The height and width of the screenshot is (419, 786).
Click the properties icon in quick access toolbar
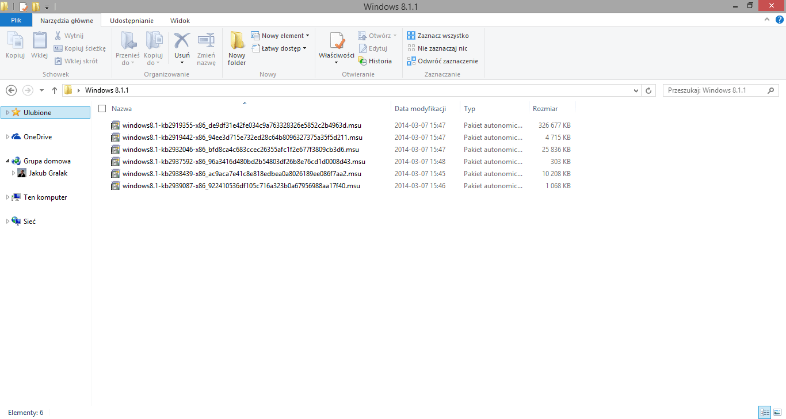[24, 7]
